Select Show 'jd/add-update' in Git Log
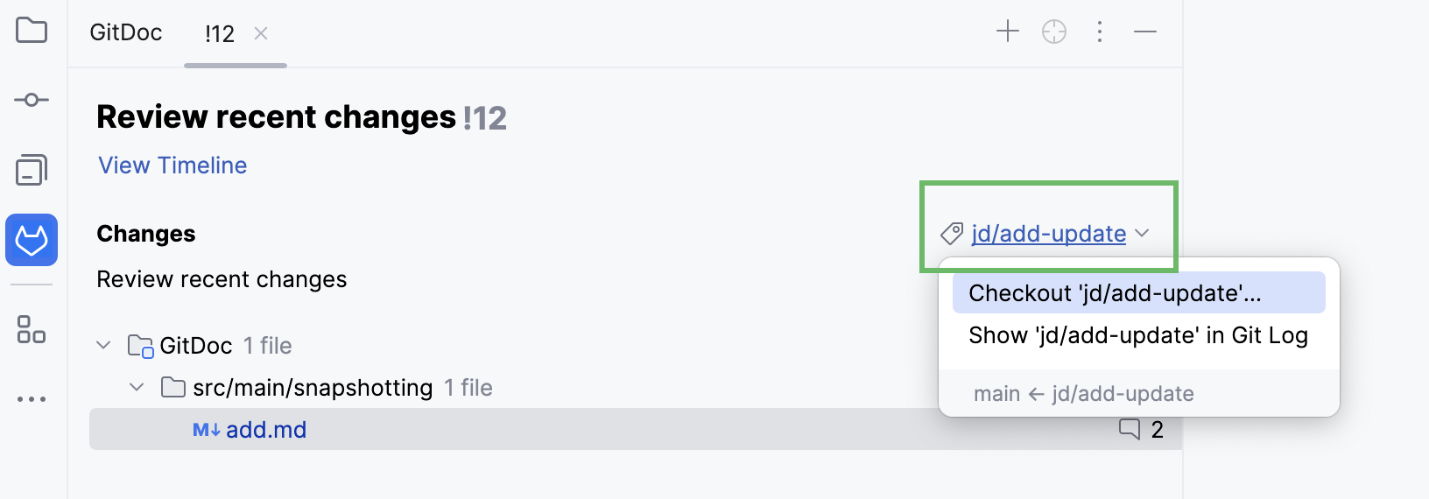This screenshot has width=1429, height=499. (1138, 335)
